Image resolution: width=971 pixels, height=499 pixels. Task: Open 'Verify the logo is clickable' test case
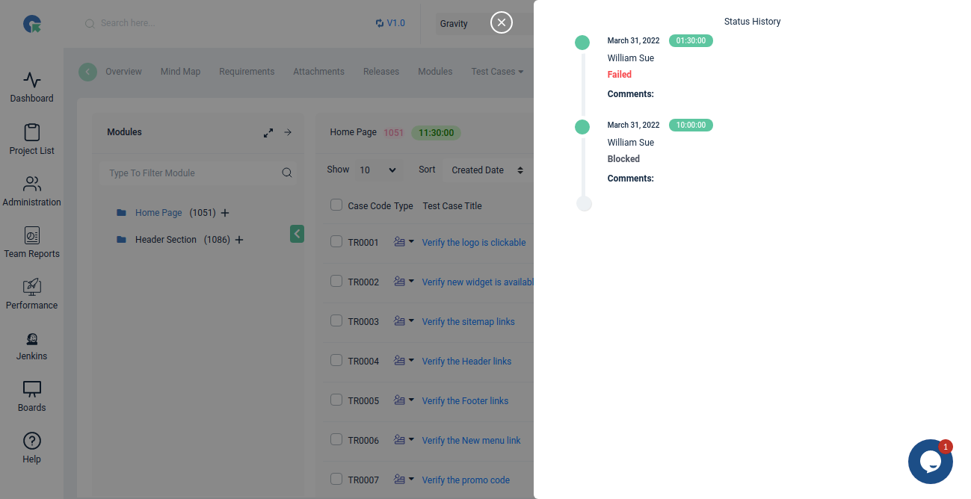coord(474,243)
